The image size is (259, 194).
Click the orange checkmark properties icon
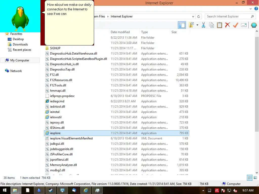pyautogui.click(x=235, y=25)
